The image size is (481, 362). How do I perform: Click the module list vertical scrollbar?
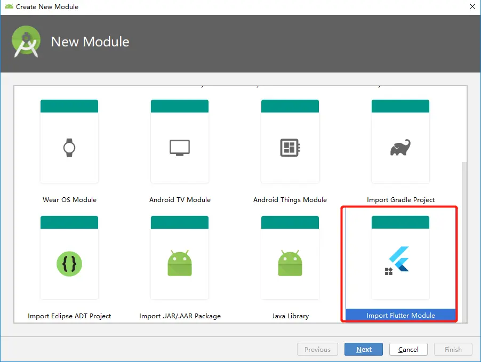point(464,242)
